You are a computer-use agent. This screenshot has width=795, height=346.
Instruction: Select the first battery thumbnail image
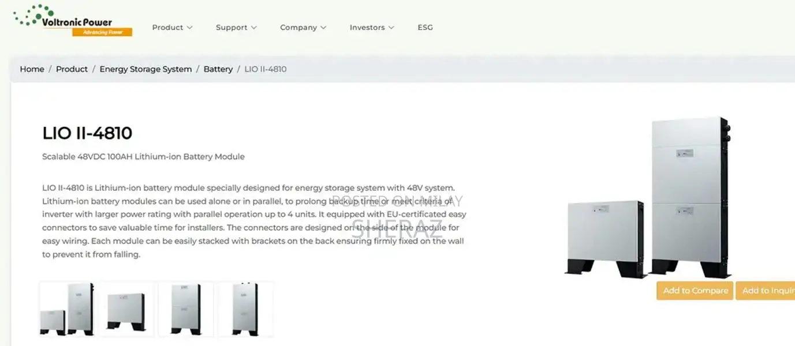[x=67, y=308]
